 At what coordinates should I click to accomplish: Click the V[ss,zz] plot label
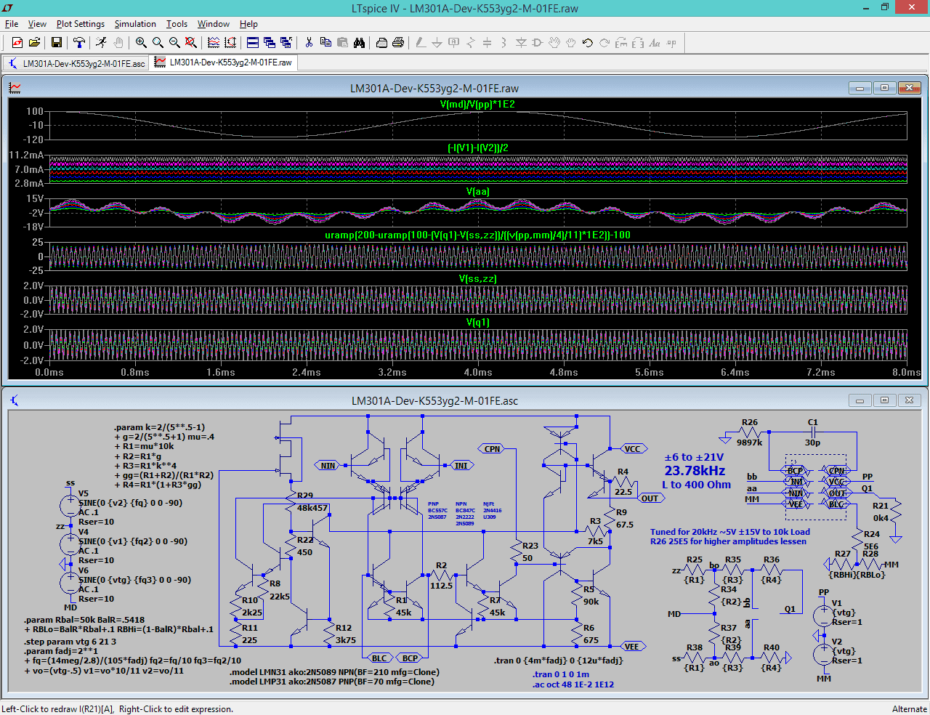477,278
